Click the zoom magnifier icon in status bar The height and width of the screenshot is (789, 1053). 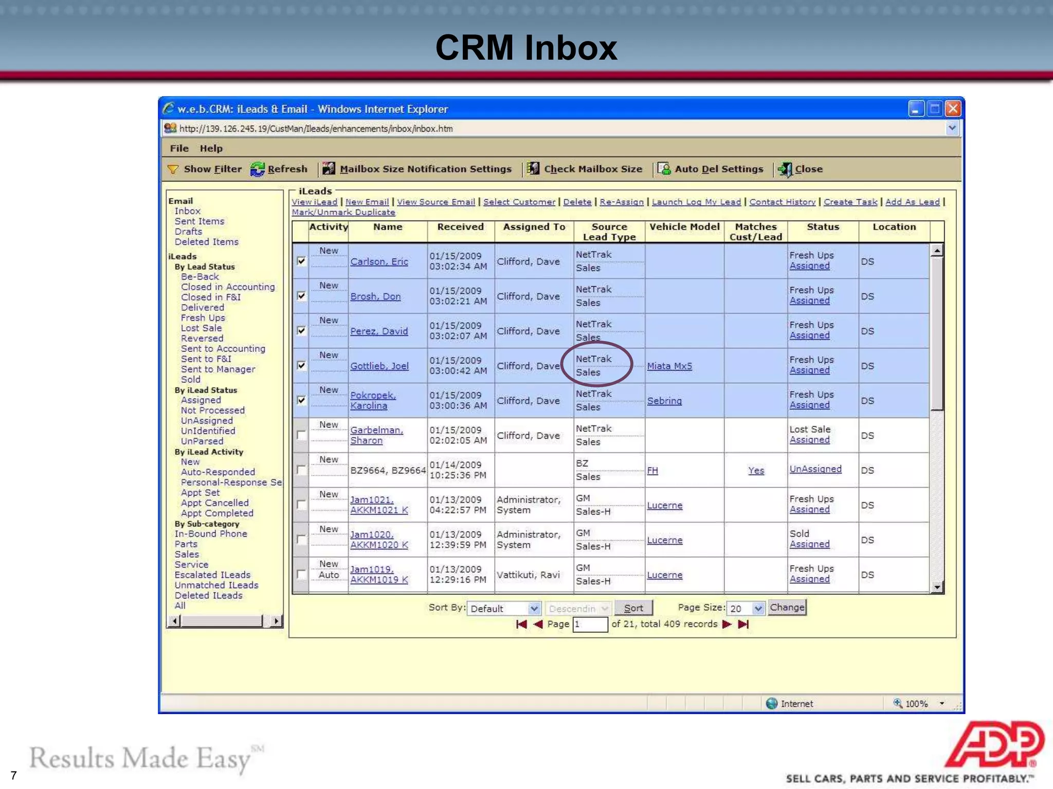point(898,703)
